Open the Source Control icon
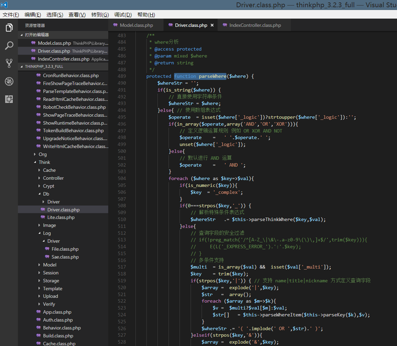Image resolution: width=397 pixels, height=346 pixels. pyautogui.click(x=9, y=63)
